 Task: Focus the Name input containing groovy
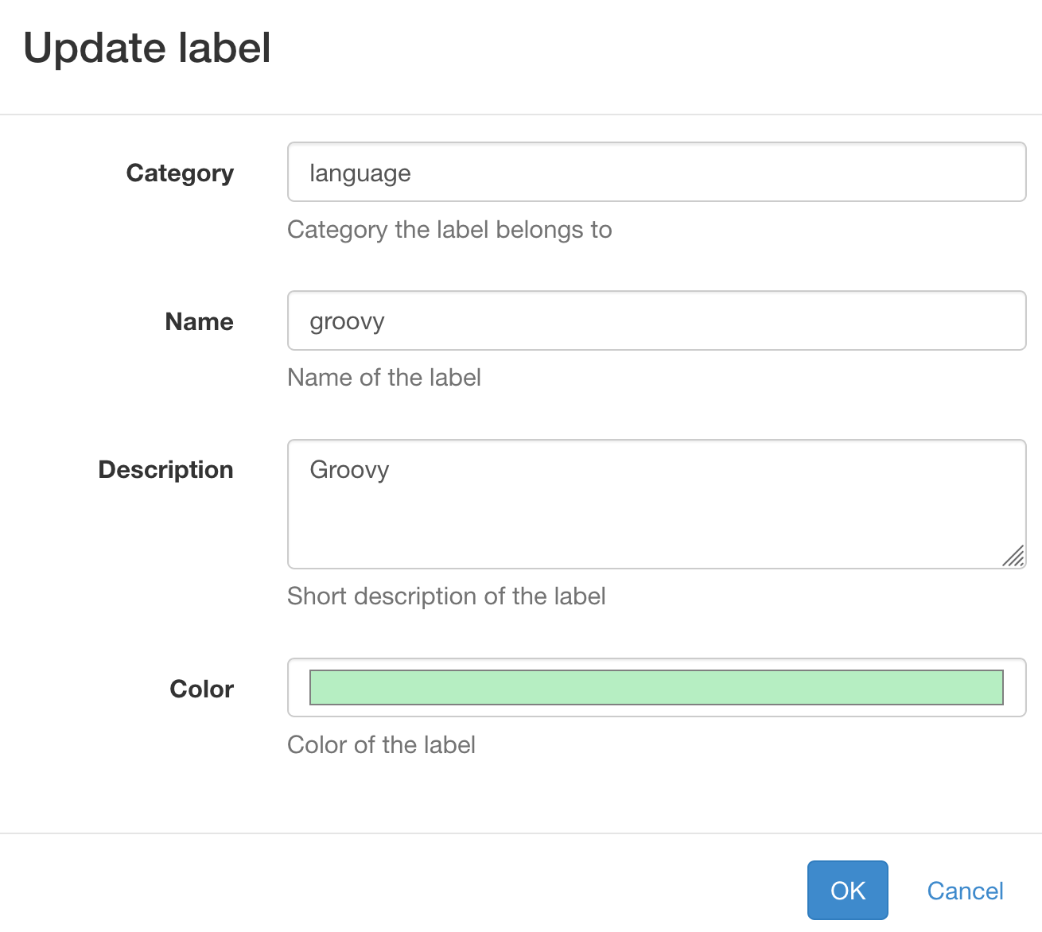[656, 321]
